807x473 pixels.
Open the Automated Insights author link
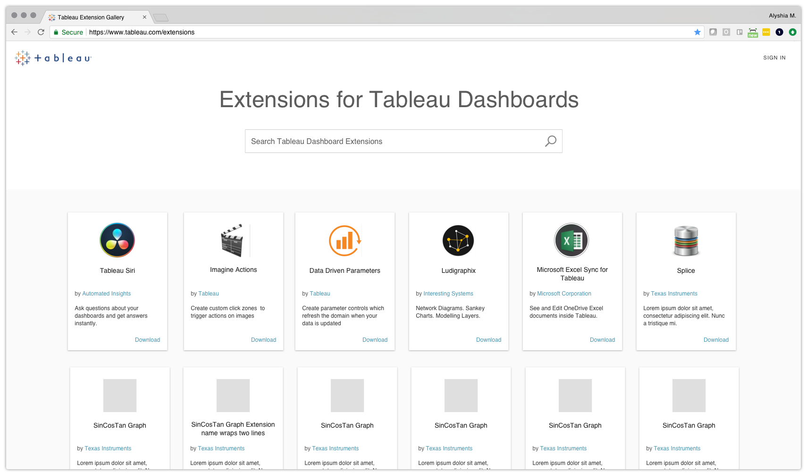tap(107, 294)
